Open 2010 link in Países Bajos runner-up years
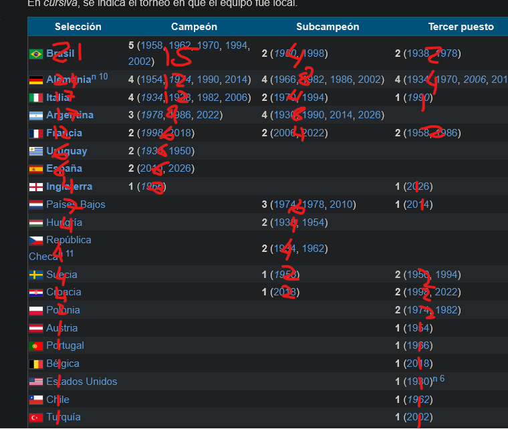 (341, 204)
